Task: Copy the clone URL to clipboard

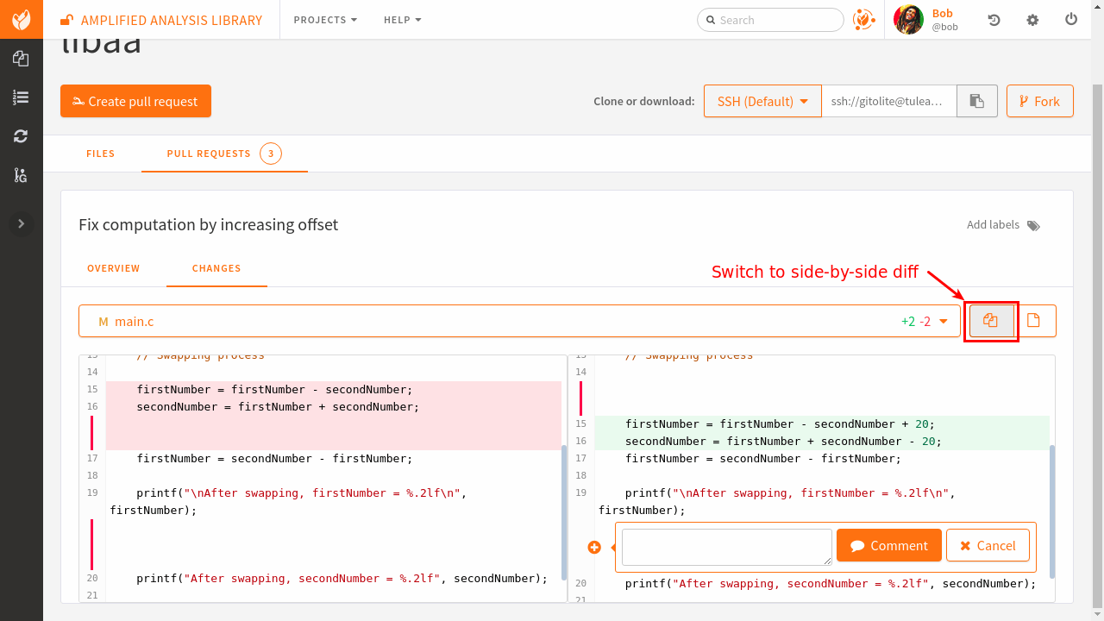Action: point(976,101)
